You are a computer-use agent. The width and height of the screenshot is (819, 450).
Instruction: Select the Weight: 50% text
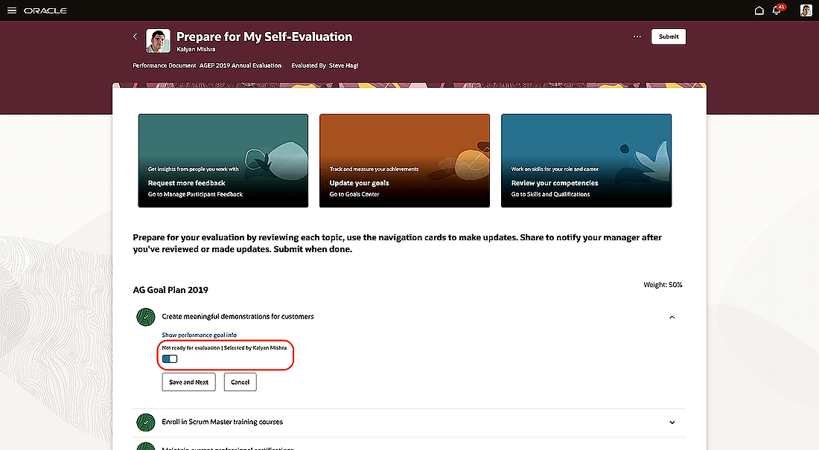(x=663, y=285)
